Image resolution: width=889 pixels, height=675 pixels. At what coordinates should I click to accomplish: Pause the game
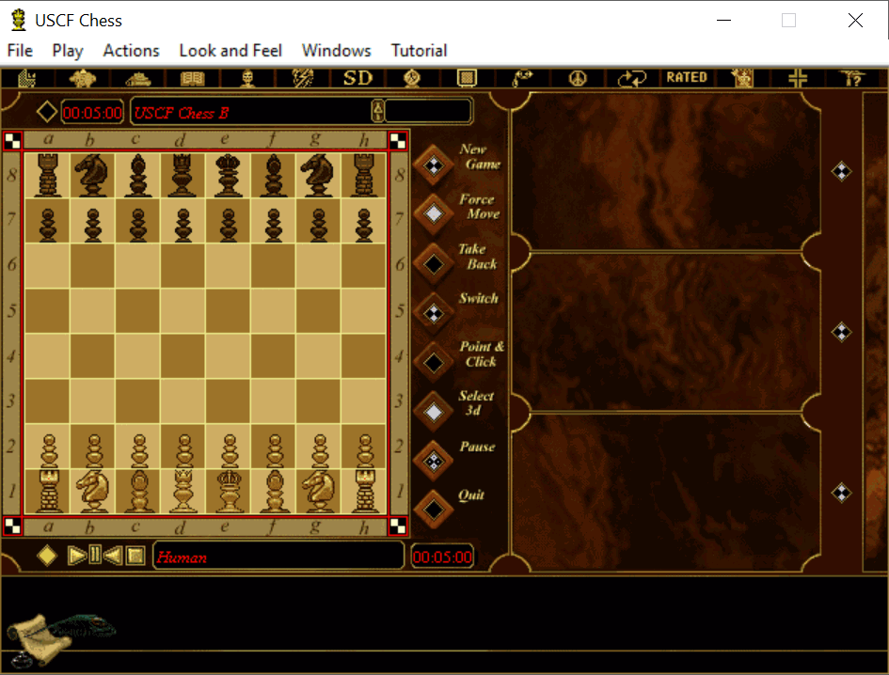tap(434, 461)
